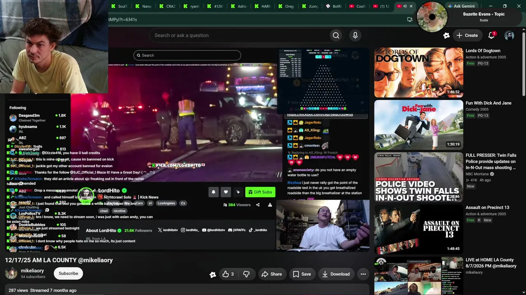Switch to the Adria Kick tab

click(238, 6)
